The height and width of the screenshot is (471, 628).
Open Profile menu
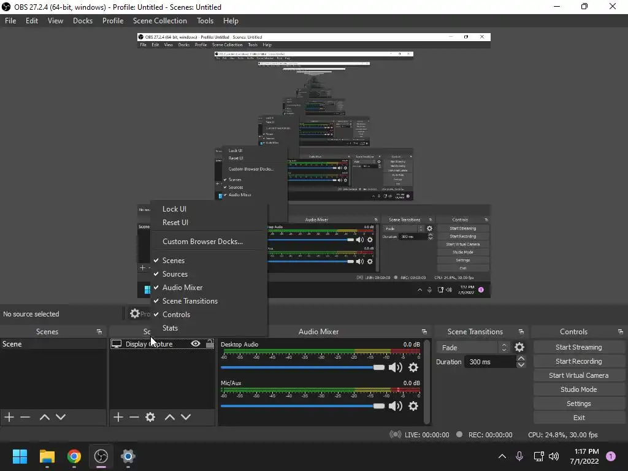click(x=113, y=21)
